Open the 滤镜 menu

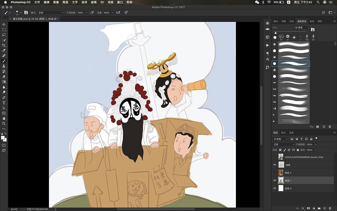click(x=93, y=2)
